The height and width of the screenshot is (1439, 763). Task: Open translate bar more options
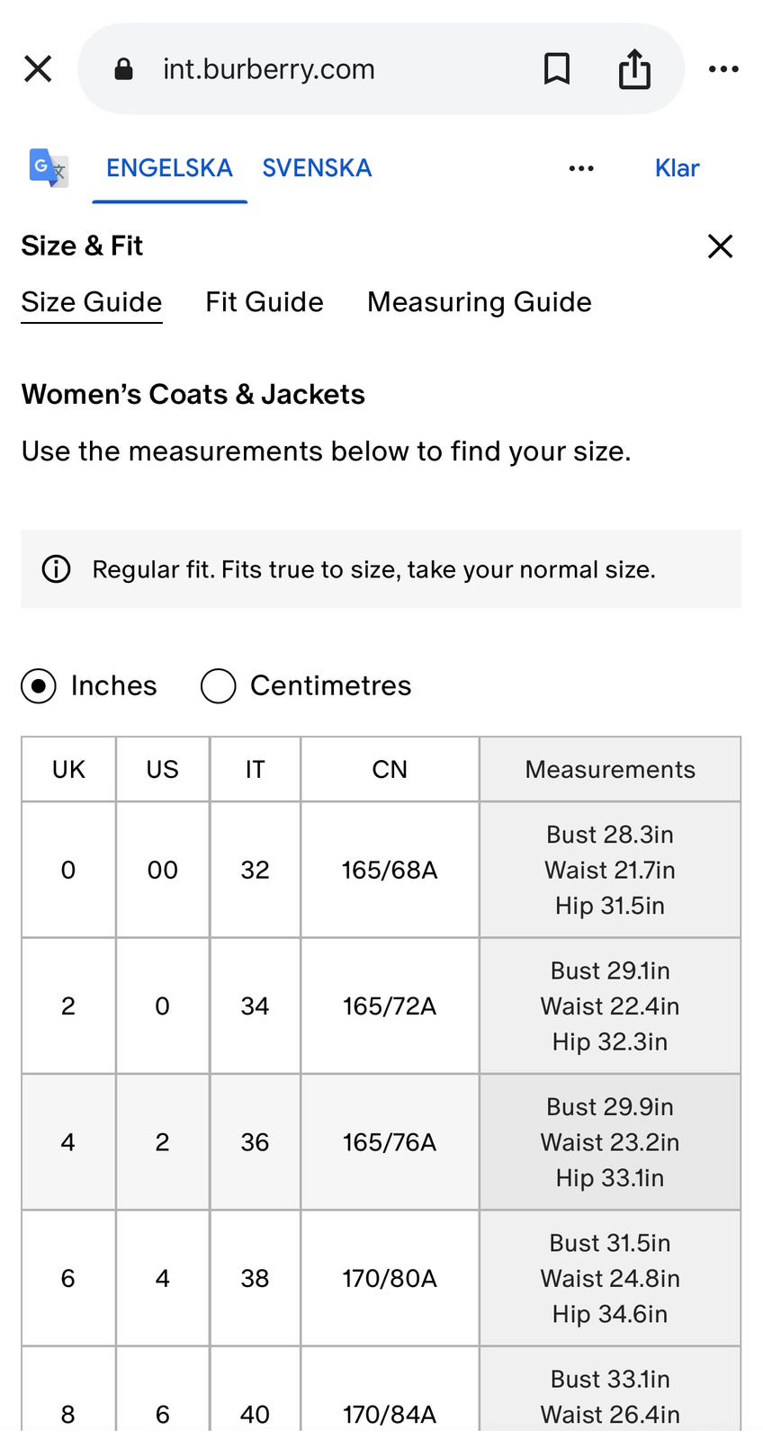coord(581,168)
